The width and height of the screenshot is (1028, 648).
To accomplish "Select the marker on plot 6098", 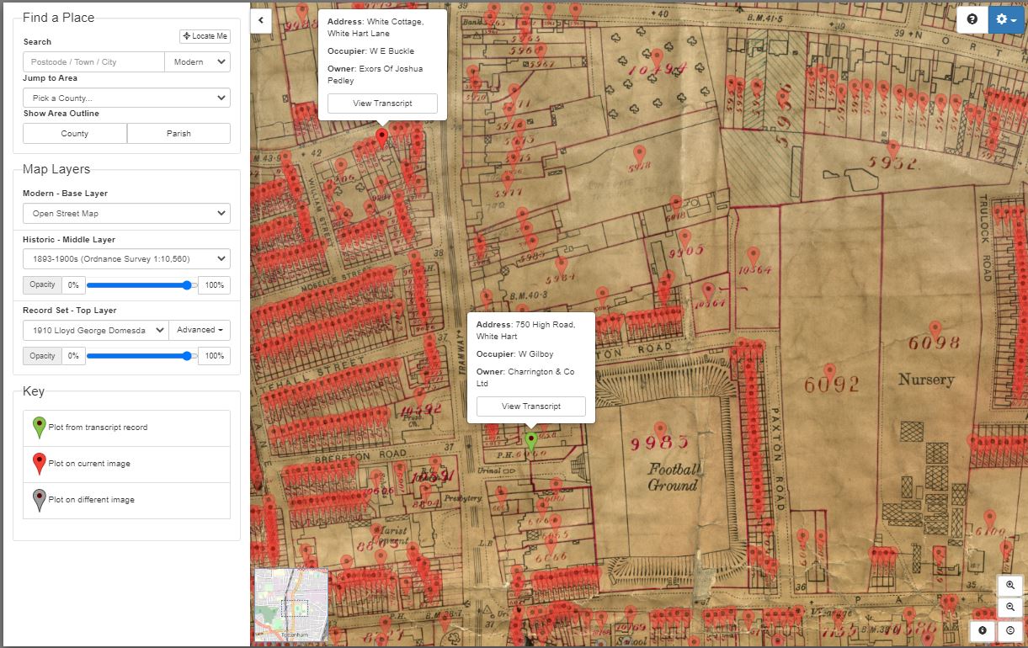I will pyautogui.click(x=935, y=329).
